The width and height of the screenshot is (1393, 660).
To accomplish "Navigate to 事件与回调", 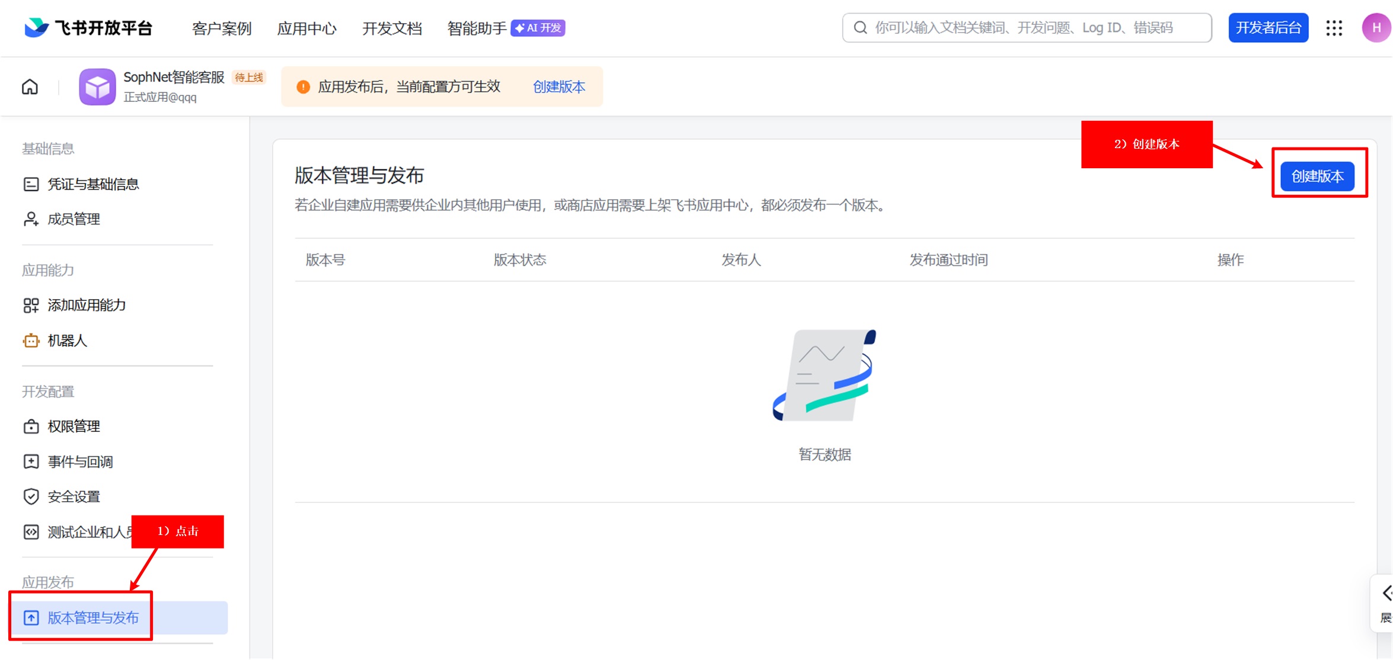I will click(x=80, y=462).
